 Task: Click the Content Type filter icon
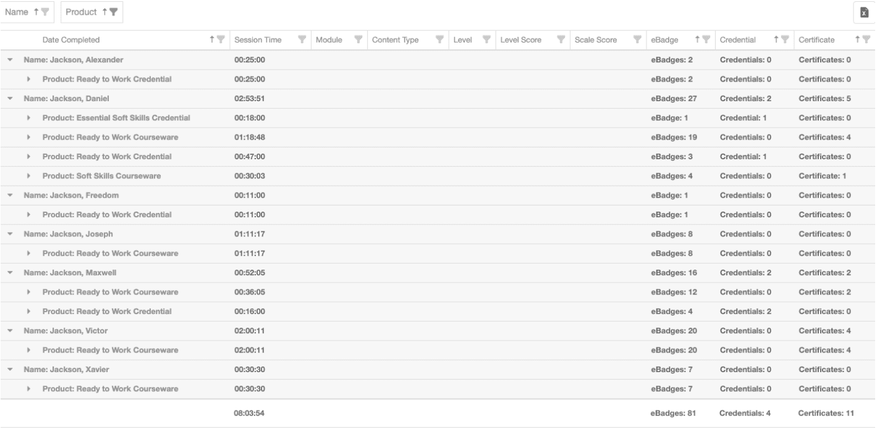coord(439,40)
